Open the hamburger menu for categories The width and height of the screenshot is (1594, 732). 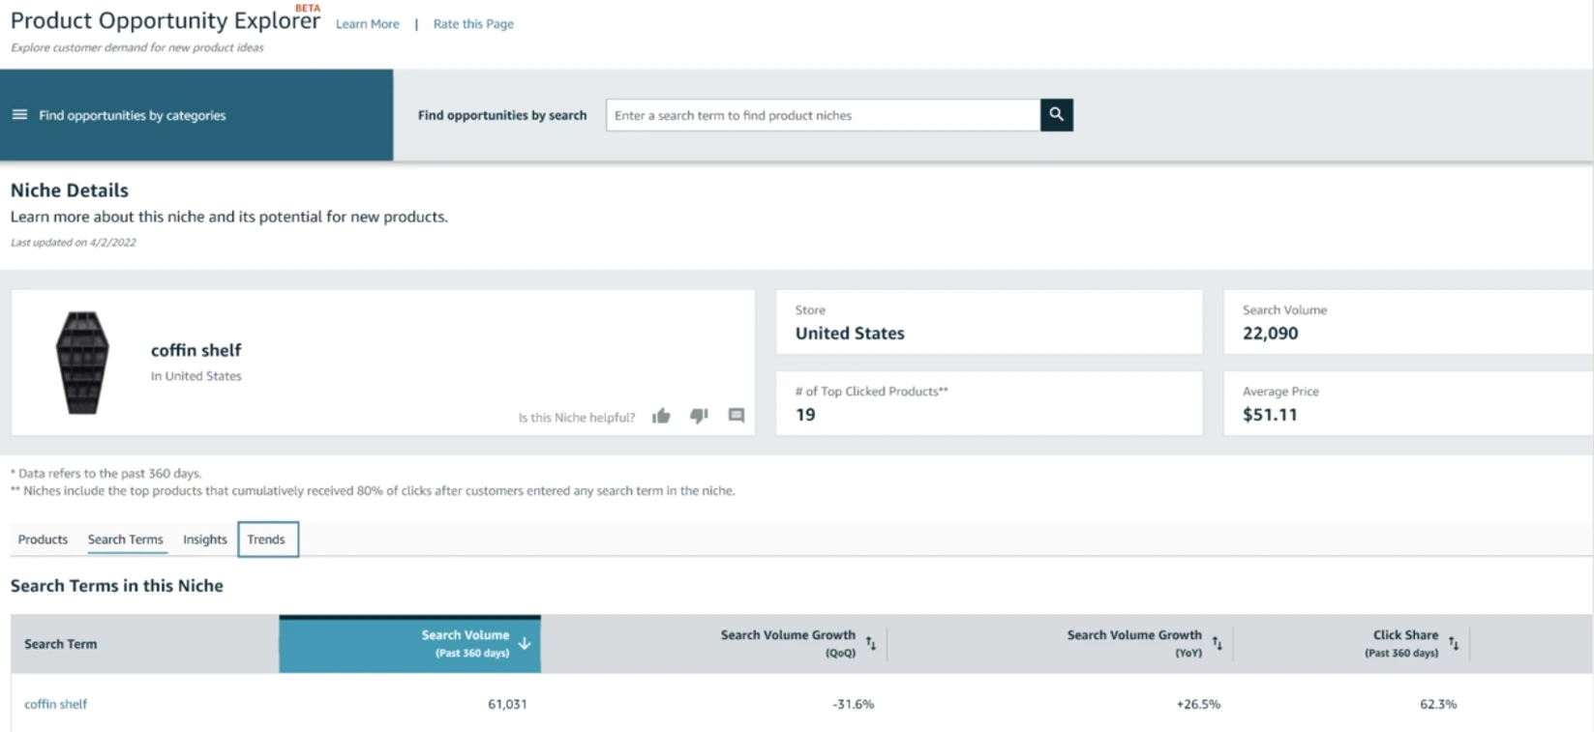pos(19,115)
